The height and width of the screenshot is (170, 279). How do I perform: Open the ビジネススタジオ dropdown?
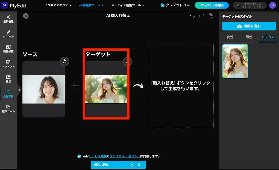(x=58, y=5)
